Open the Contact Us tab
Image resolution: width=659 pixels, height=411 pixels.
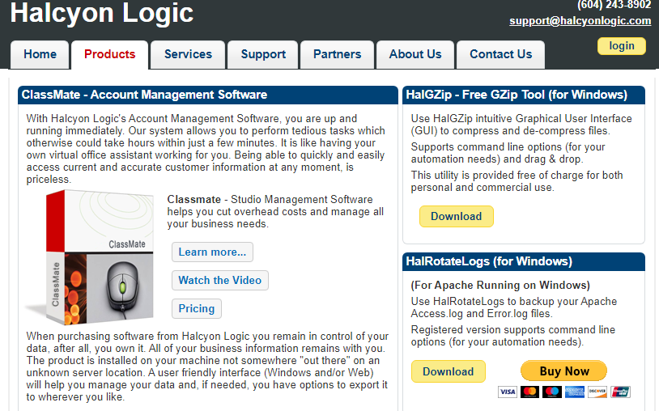click(x=500, y=54)
